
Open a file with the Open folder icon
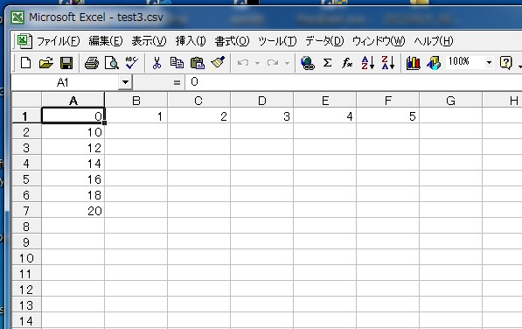[x=46, y=63]
